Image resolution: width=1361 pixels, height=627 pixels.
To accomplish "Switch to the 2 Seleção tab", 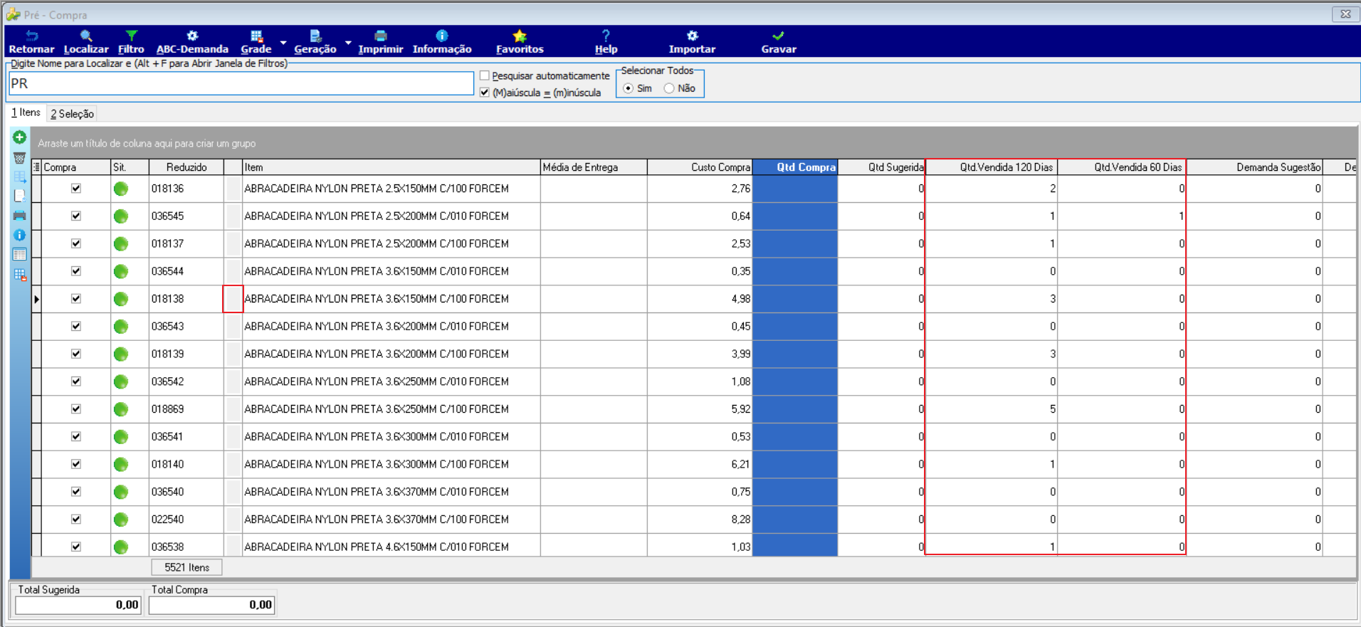I will click(72, 114).
